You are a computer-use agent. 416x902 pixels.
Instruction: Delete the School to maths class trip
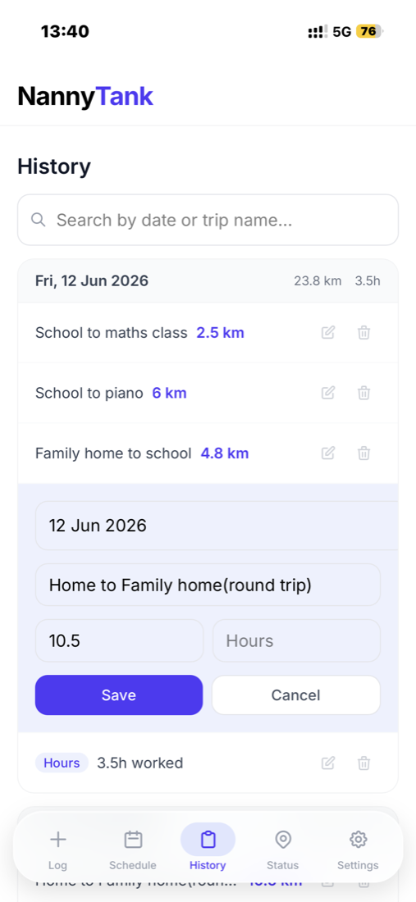point(363,332)
